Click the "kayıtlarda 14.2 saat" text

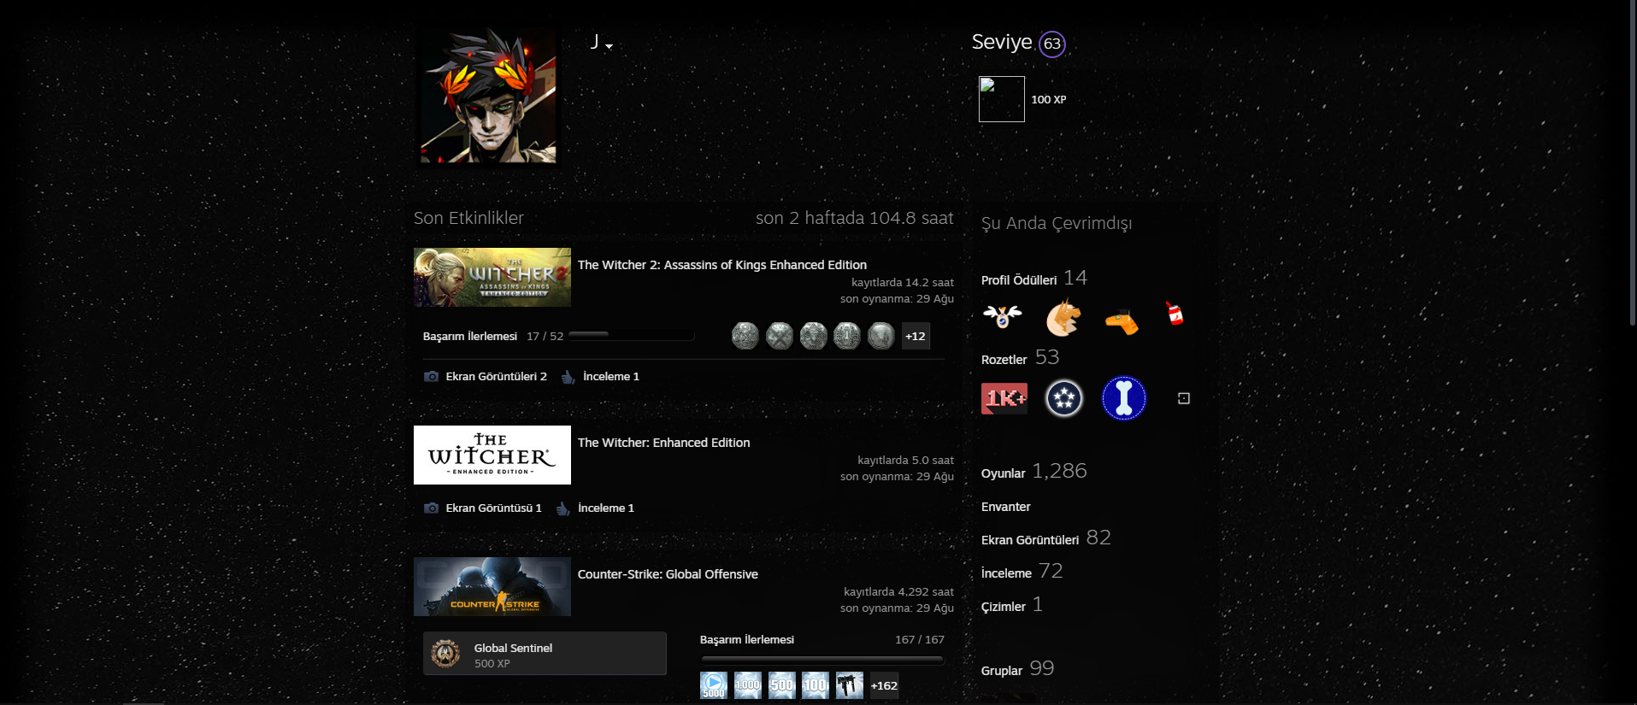pos(903,282)
